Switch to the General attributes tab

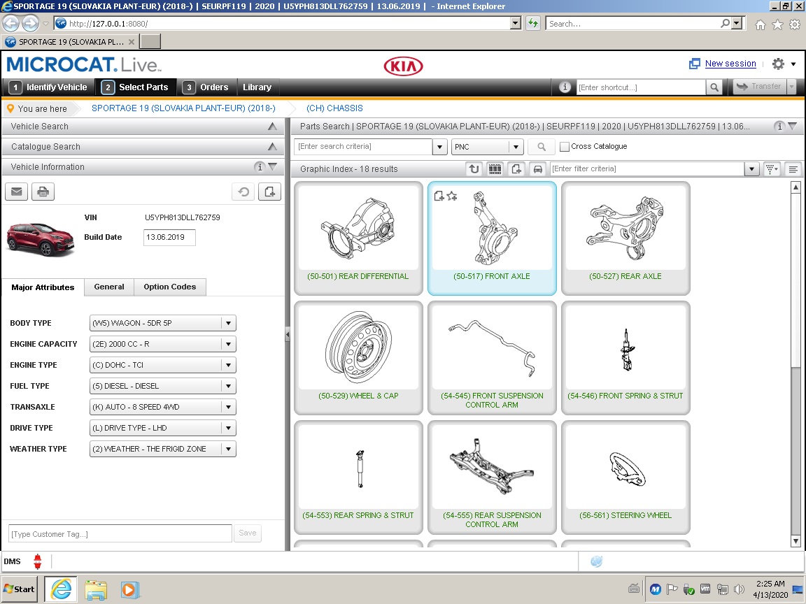tap(109, 287)
